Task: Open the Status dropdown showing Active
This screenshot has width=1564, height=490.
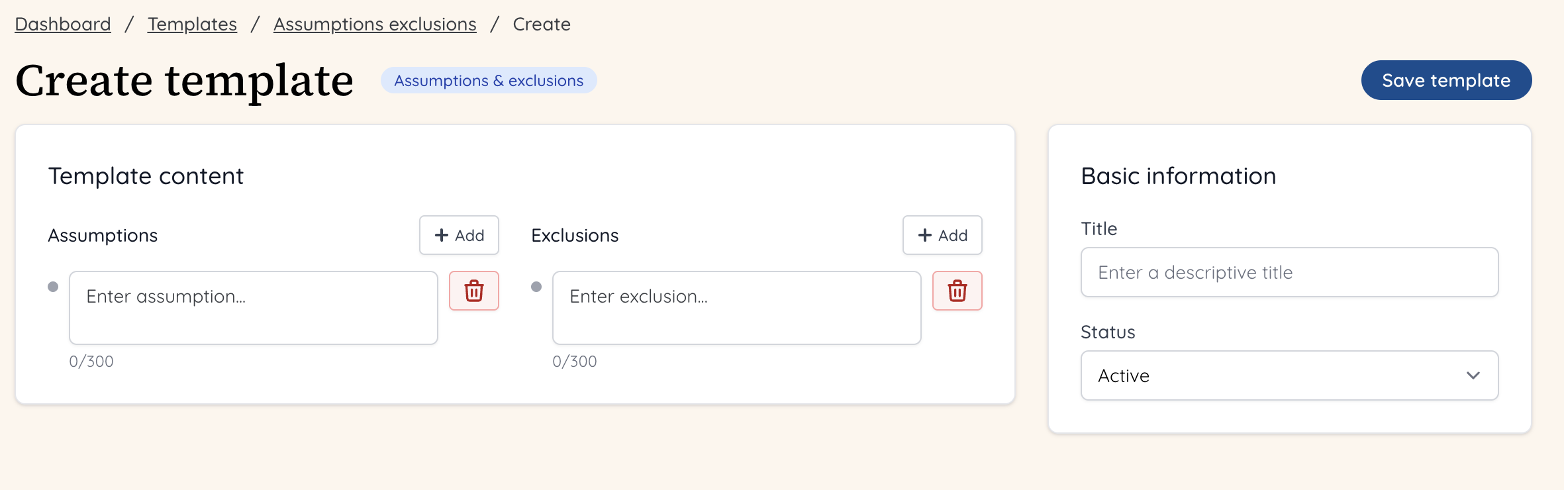Action: (1288, 375)
